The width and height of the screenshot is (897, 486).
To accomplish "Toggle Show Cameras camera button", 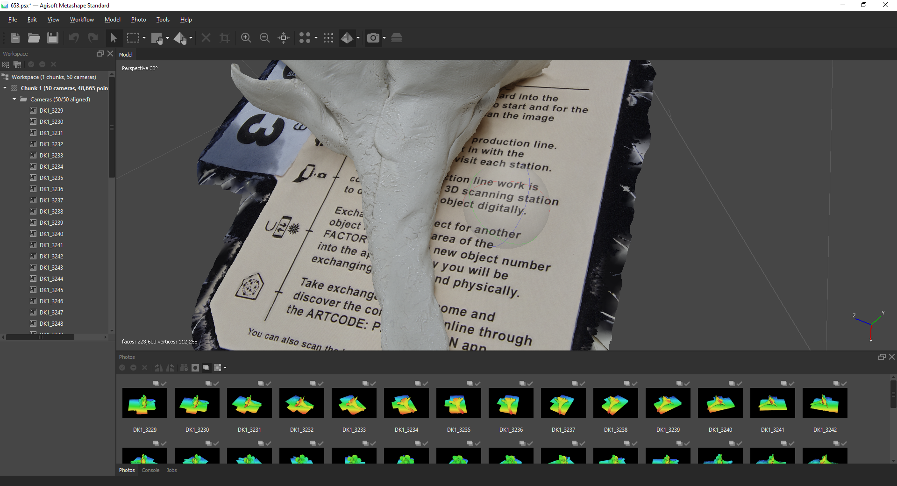I will pos(373,38).
